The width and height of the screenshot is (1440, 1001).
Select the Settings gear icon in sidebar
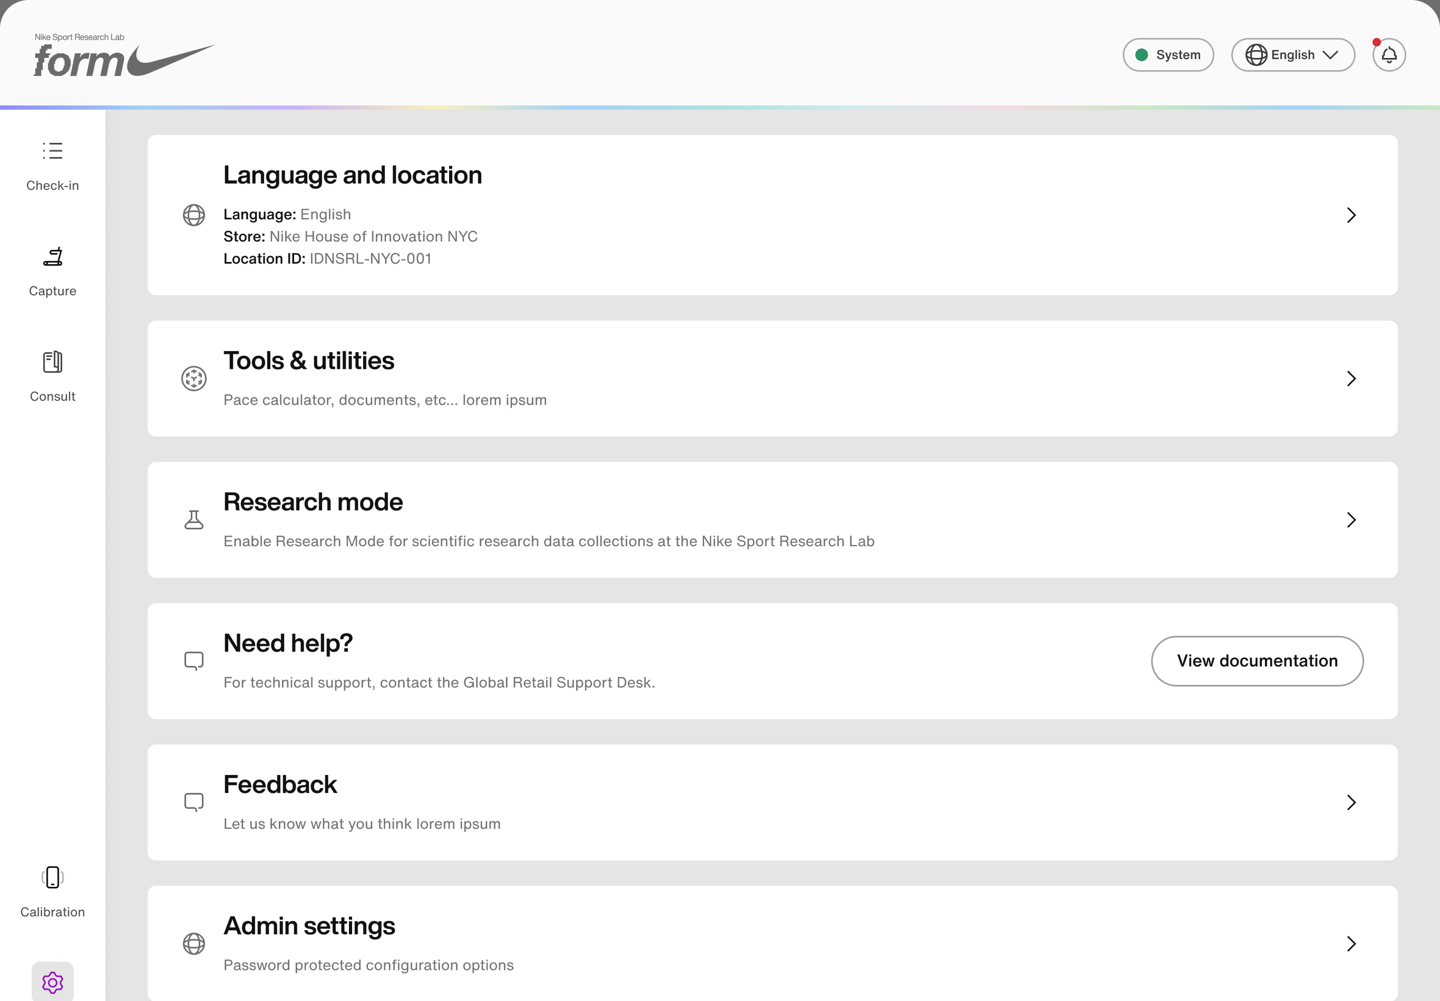(x=52, y=982)
